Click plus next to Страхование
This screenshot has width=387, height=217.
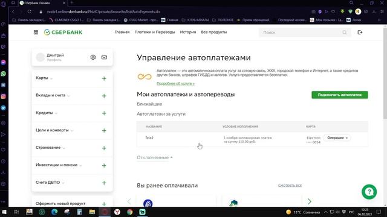(x=104, y=148)
